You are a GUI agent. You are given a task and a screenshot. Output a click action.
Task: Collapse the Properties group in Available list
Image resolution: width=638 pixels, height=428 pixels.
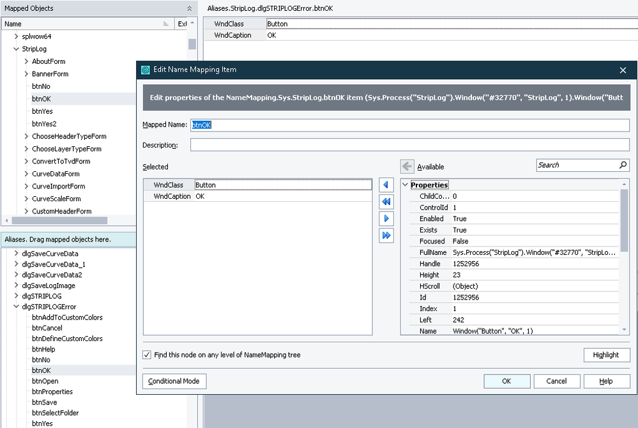pyautogui.click(x=405, y=185)
